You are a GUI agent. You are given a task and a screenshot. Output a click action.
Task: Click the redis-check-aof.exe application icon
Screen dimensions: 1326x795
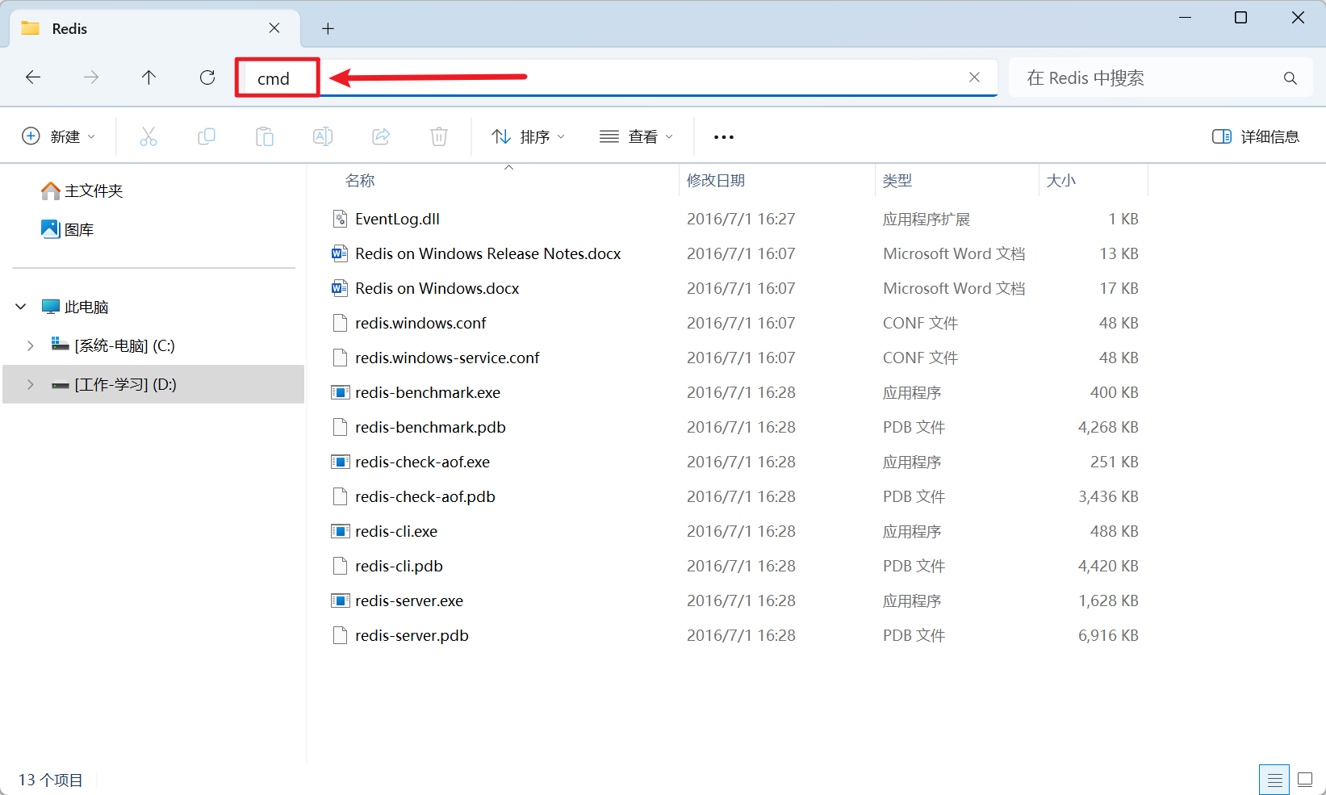coord(340,462)
